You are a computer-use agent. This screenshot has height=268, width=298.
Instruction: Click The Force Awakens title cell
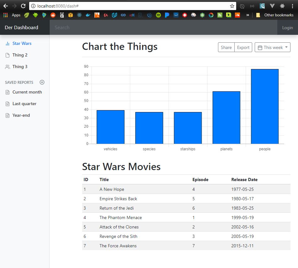[x=118, y=246]
